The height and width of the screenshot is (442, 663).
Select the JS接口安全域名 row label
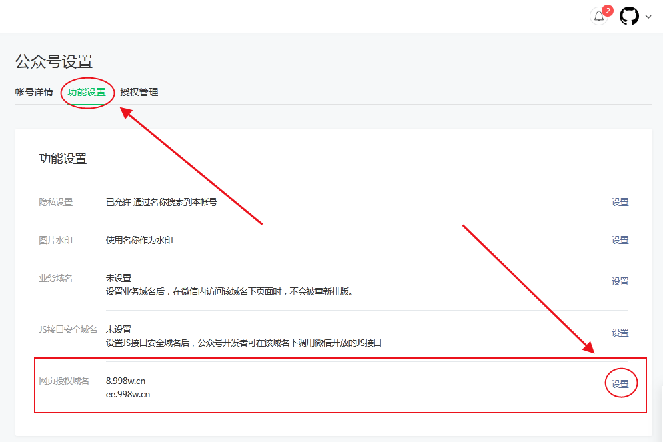click(x=68, y=329)
